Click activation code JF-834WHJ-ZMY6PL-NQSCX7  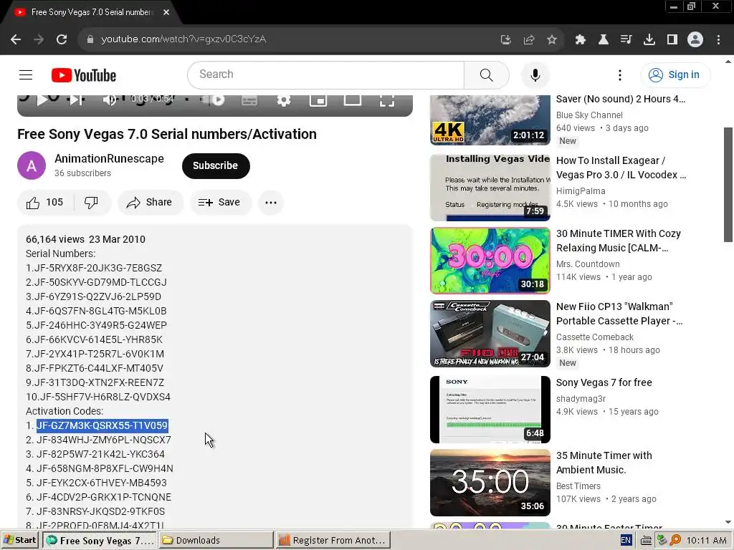pyautogui.click(x=104, y=440)
